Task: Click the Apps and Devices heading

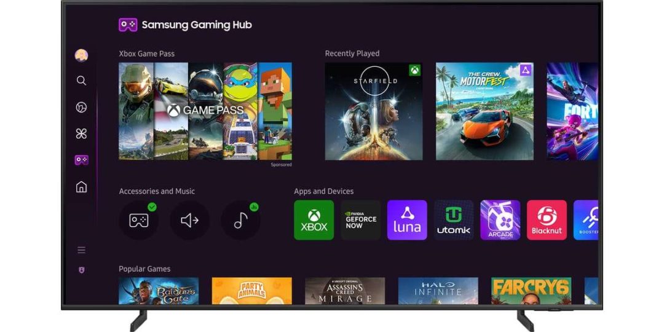Action: click(324, 191)
